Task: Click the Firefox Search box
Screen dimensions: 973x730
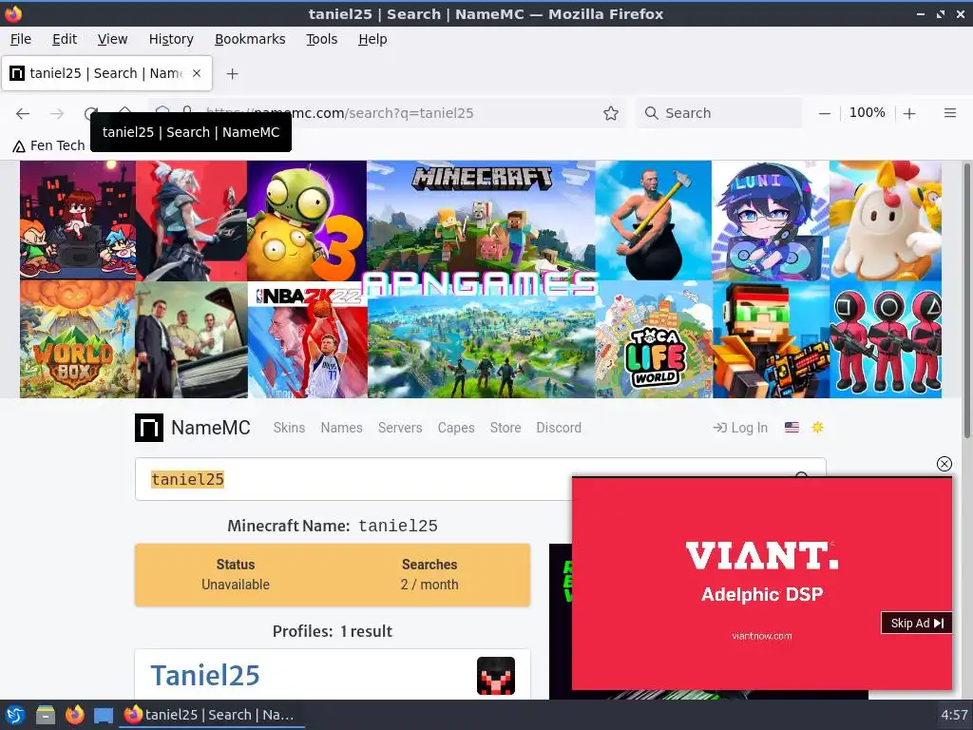Action: point(718,113)
